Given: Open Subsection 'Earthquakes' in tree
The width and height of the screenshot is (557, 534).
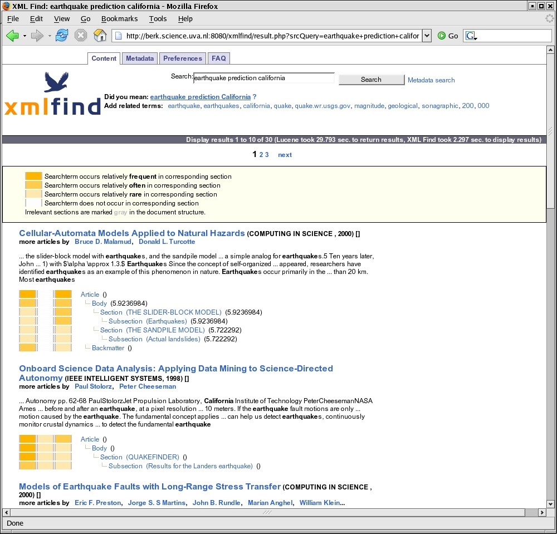Looking at the screenshot, I should tap(148, 321).
